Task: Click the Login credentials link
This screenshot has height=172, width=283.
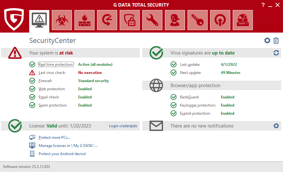Action: [123, 126]
